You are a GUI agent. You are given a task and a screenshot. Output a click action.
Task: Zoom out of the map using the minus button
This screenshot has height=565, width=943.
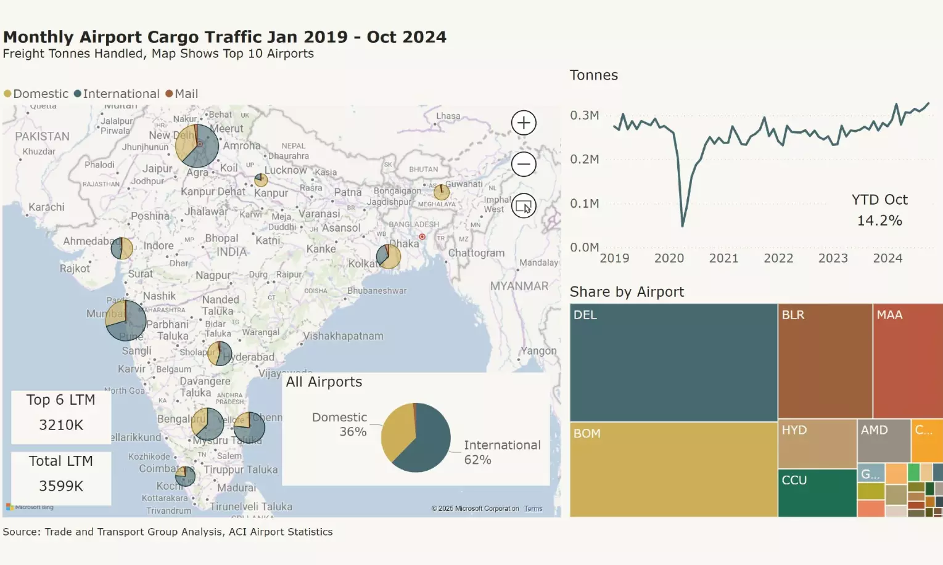pos(524,164)
